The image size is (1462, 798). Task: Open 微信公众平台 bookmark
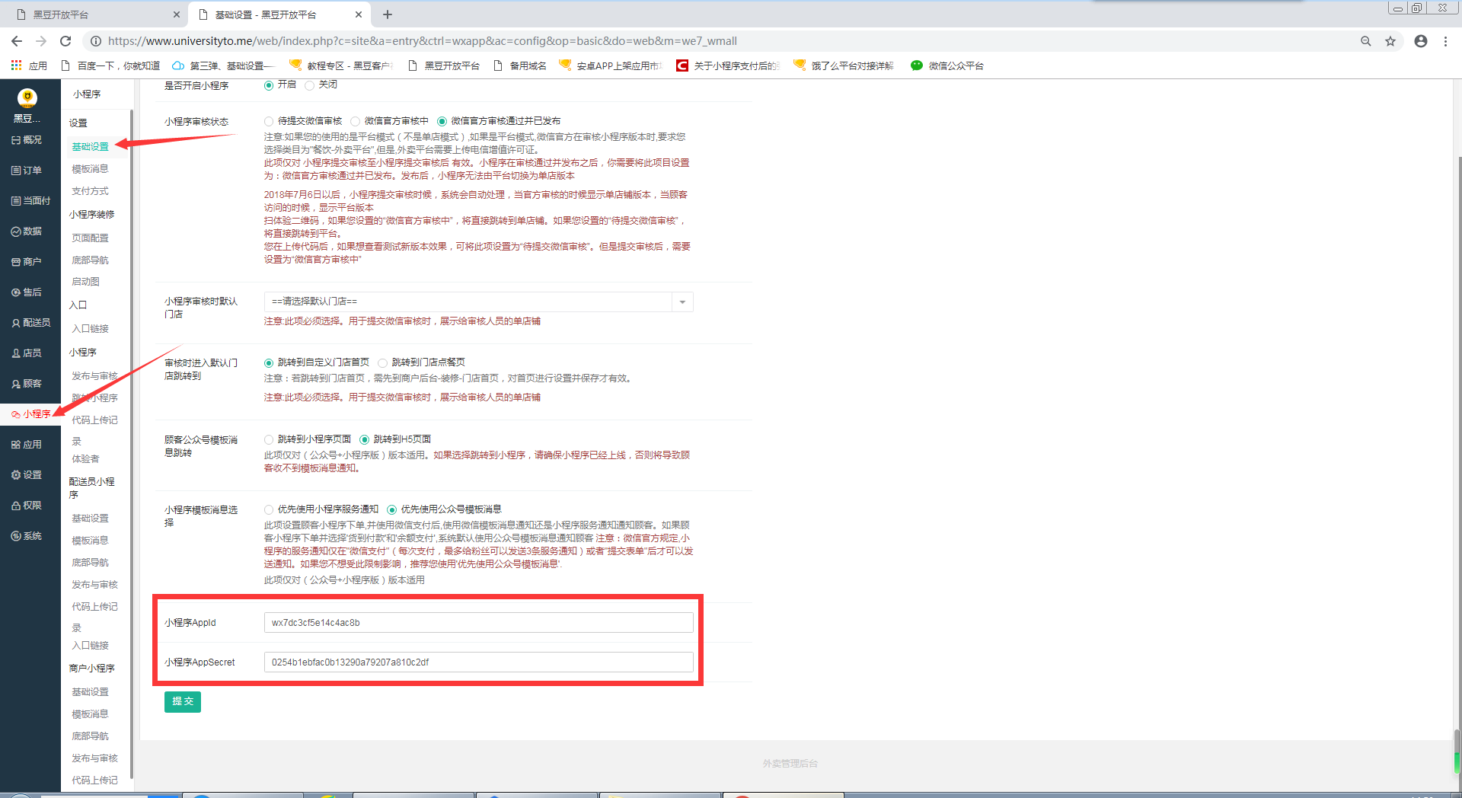click(x=947, y=65)
